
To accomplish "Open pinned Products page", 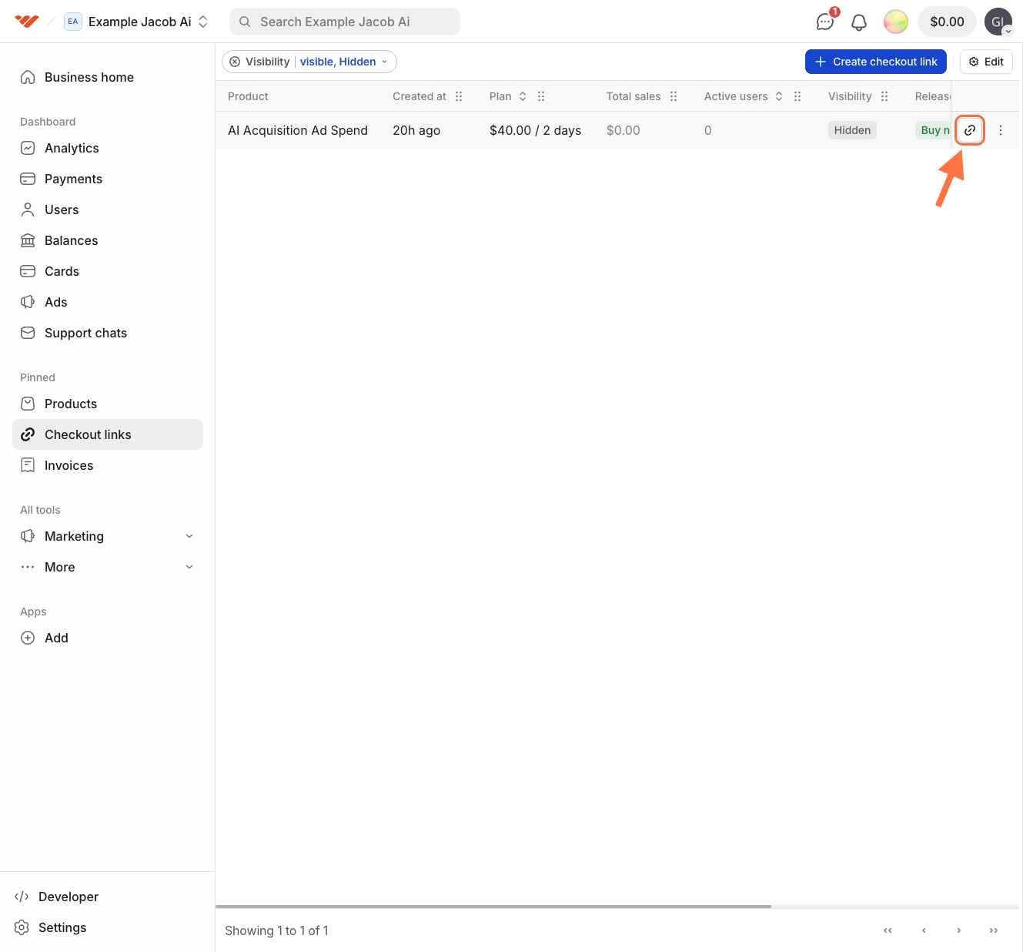I will 108,404.
